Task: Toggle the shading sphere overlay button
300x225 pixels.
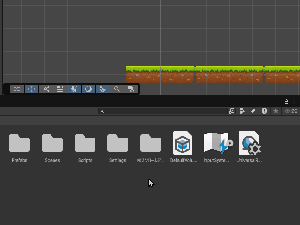Action: pyautogui.click(x=88, y=89)
